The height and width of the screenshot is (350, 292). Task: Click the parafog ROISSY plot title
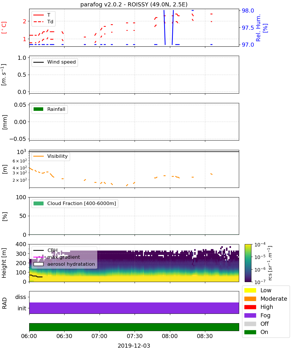click(134, 4)
